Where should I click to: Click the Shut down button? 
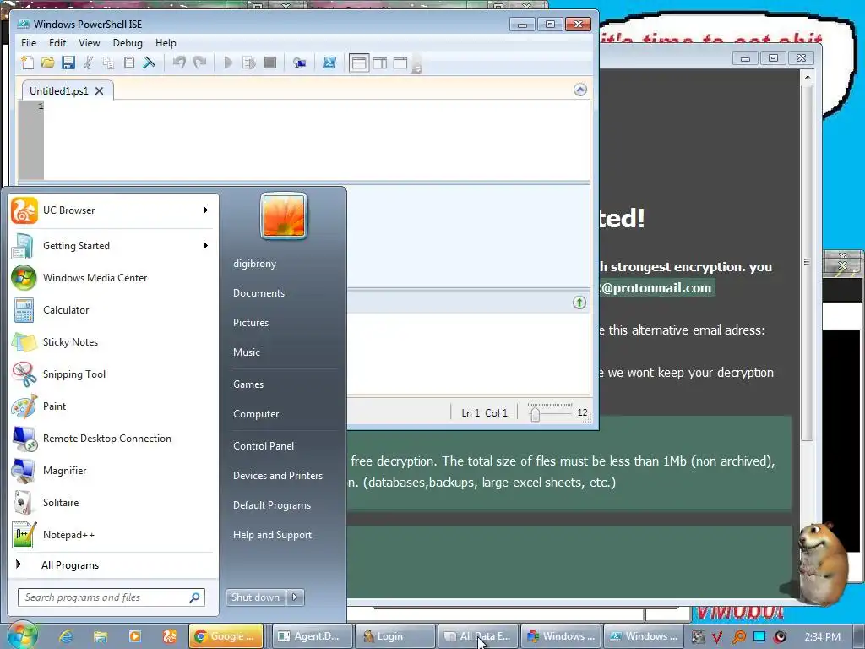[255, 597]
